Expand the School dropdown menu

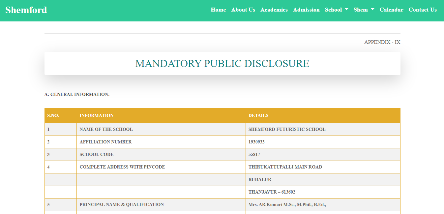337,10
